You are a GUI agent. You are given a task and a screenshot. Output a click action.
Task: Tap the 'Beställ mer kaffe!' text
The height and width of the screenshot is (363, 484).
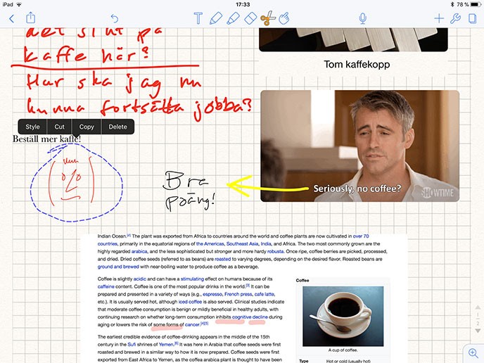point(46,139)
